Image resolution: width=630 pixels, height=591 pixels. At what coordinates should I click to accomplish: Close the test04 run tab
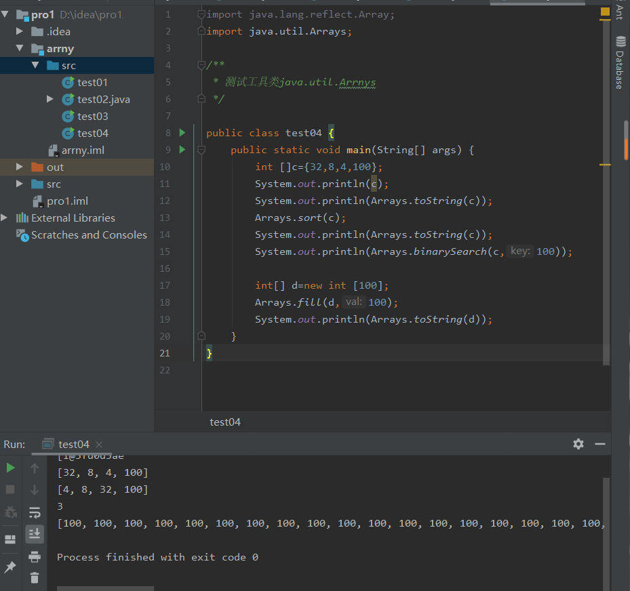pyautogui.click(x=99, y=445)
